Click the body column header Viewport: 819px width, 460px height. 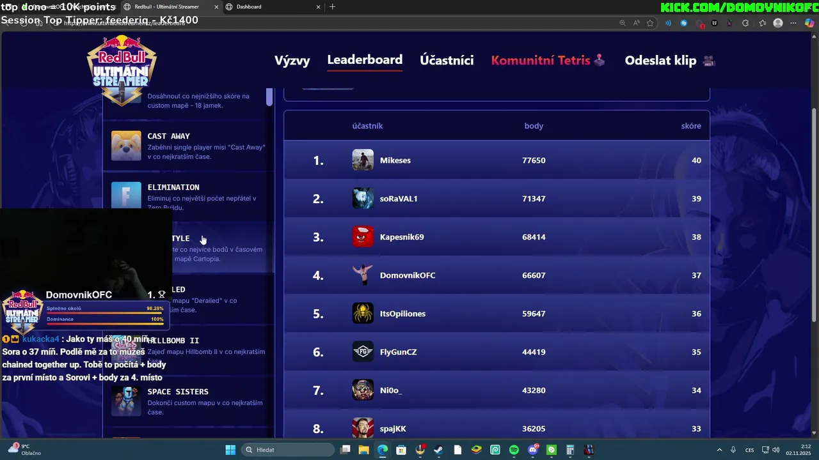point(534,126)
